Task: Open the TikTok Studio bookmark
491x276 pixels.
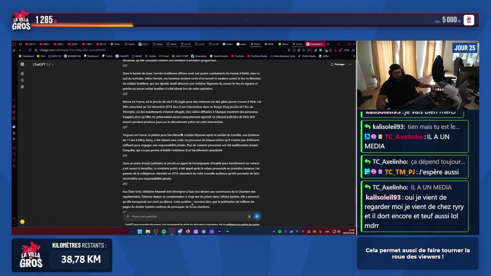Action: (x=307, y=56)
